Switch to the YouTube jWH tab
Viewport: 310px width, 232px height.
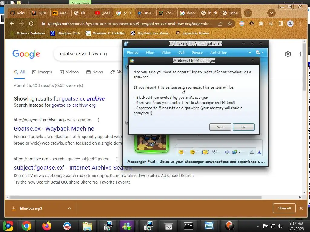[103, 13]
